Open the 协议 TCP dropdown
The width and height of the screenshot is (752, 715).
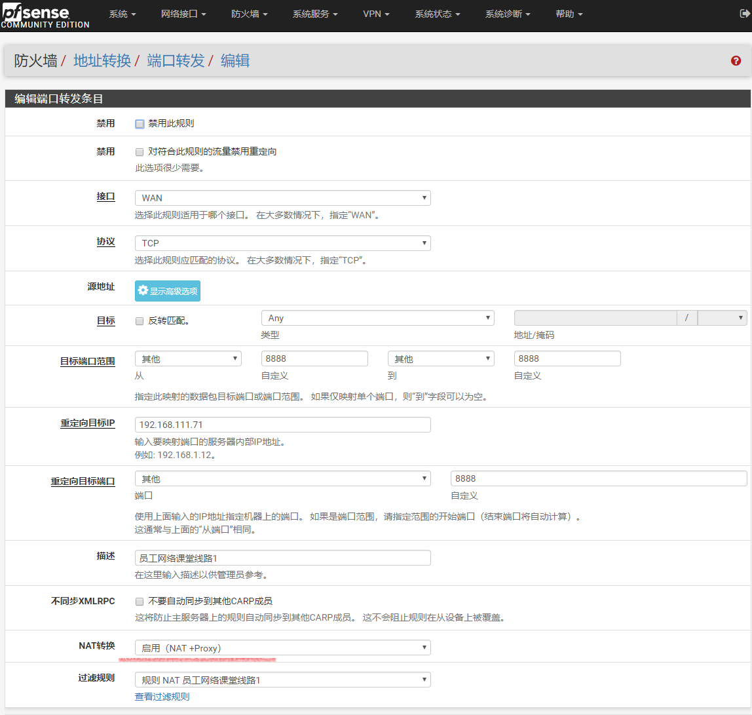(x=282, y=243)
